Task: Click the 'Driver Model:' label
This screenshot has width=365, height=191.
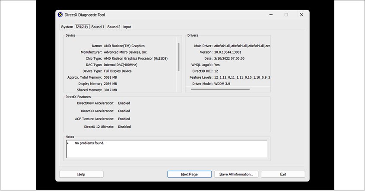Action: (x=202, y=84)
